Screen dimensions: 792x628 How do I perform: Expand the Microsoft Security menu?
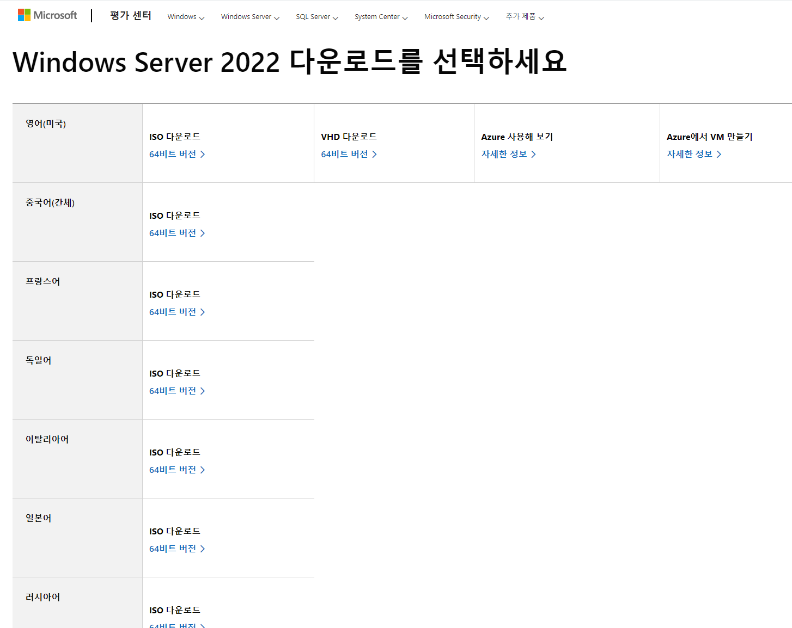(456, 17)
